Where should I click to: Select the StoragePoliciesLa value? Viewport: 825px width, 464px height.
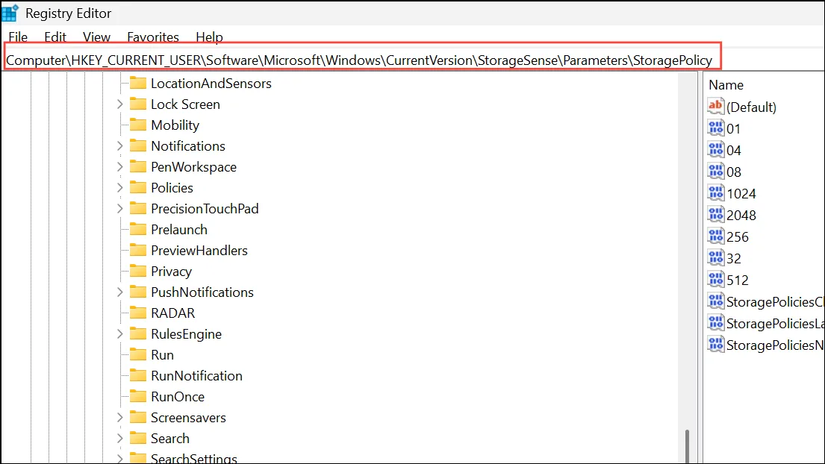(775, 324)
